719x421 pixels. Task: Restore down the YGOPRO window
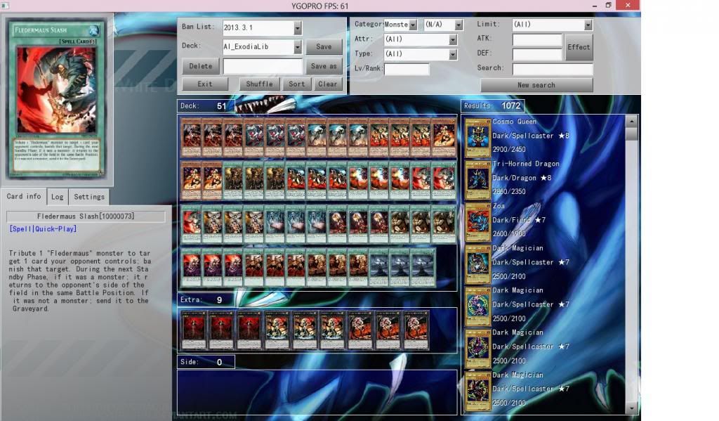[x=609, y=6]
